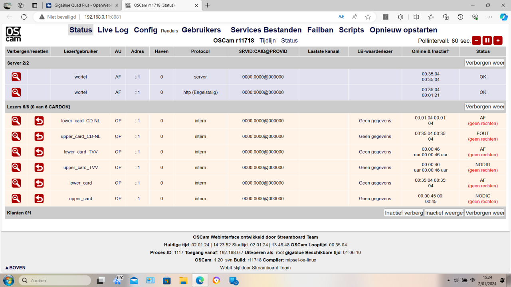Increase poll interval with plus button
511x287 pixels.
(498, 41)
